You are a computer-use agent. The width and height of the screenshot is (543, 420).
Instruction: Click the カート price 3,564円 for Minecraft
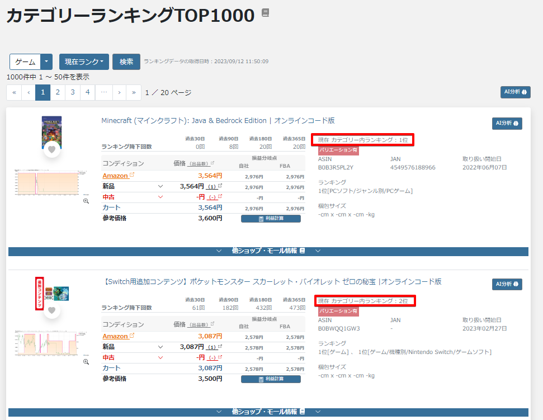(x=210, y=207)
